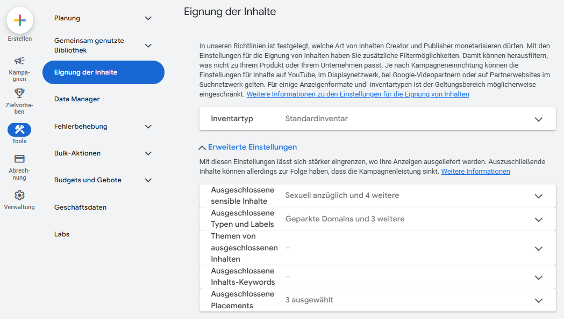The height and width of the screenshot is (319, 564).
Task: Open the Ausgeschlossene Placements dropdown
Action: pos(538,301)
